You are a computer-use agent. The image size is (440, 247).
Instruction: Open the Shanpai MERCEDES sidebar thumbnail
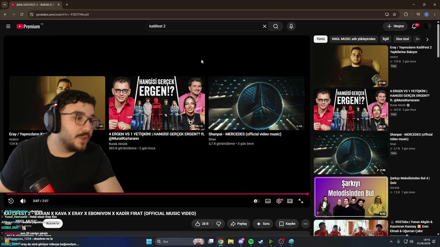coord(351,153)
